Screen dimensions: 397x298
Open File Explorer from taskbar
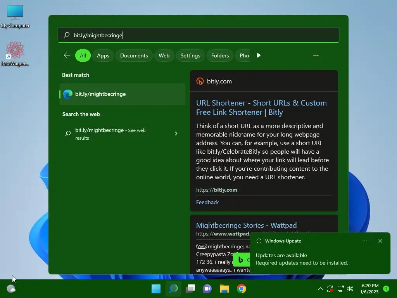coord(224,289)
